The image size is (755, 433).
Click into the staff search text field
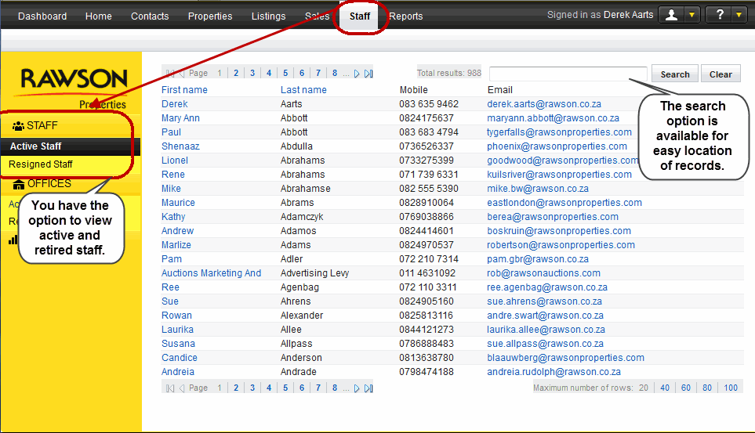[x=568, y=74]
